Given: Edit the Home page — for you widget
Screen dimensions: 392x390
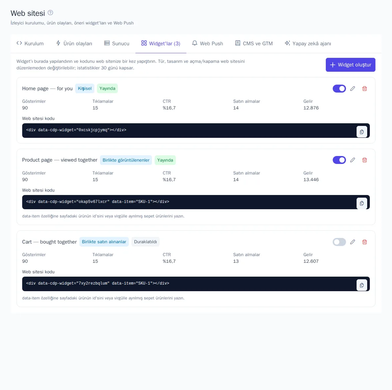Looking at the screenshot, I should [353, 89].
